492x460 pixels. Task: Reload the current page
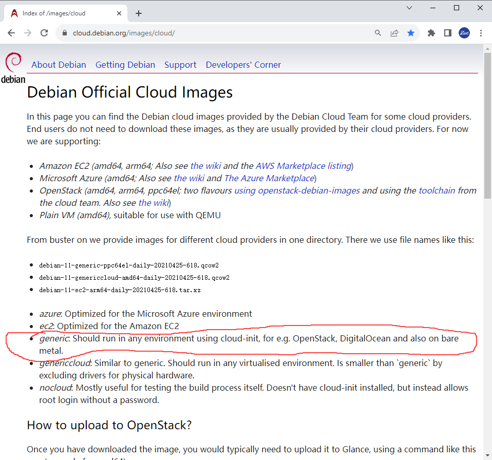click(44, 33)
